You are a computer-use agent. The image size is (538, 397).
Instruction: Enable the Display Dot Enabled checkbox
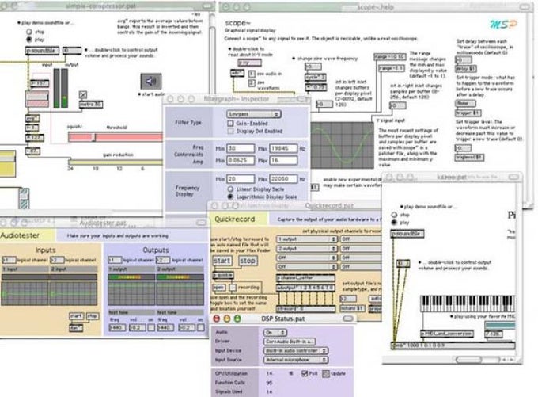230,131
